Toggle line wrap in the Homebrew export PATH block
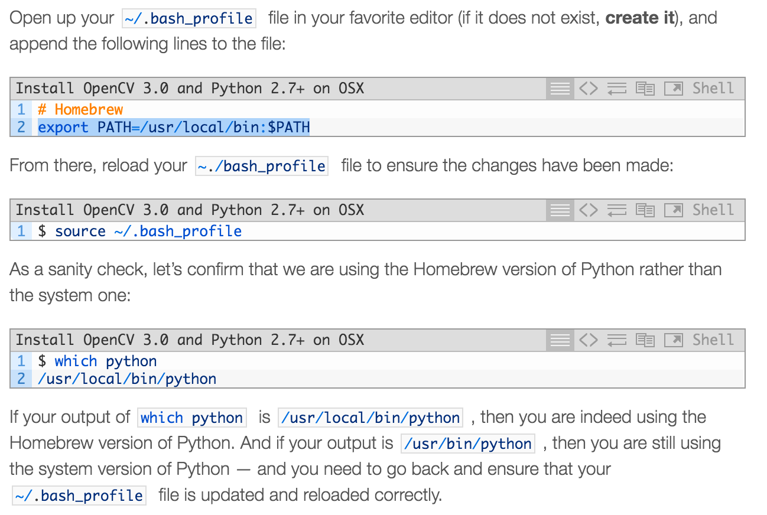The image size is (767, 515). [x=617, y=89]
